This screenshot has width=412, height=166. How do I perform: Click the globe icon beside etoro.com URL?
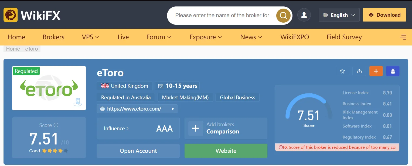point(102,109)
